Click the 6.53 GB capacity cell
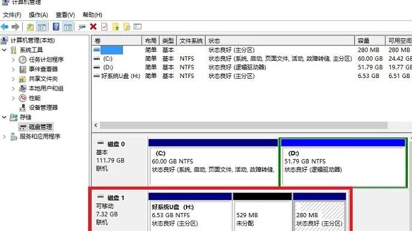 368,76
